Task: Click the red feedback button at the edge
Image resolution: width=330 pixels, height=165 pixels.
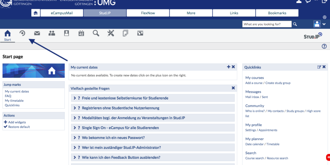Action: [328, 157]
